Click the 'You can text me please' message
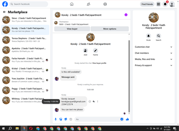This screenshot has width=179, height=131. click(72, 110)
